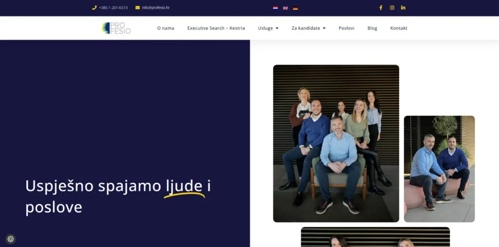This screenshot has height=247, width=499.
Task: Open cookie settings gear icon
Action: (11, 239)
